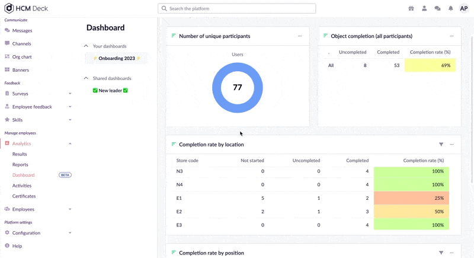Click the red 25% cell for E1
Screen dimensions: 474x258
[x=411, y=198]
